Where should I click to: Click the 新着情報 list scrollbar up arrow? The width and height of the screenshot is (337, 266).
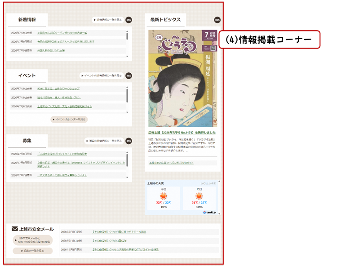click(127, 31)
